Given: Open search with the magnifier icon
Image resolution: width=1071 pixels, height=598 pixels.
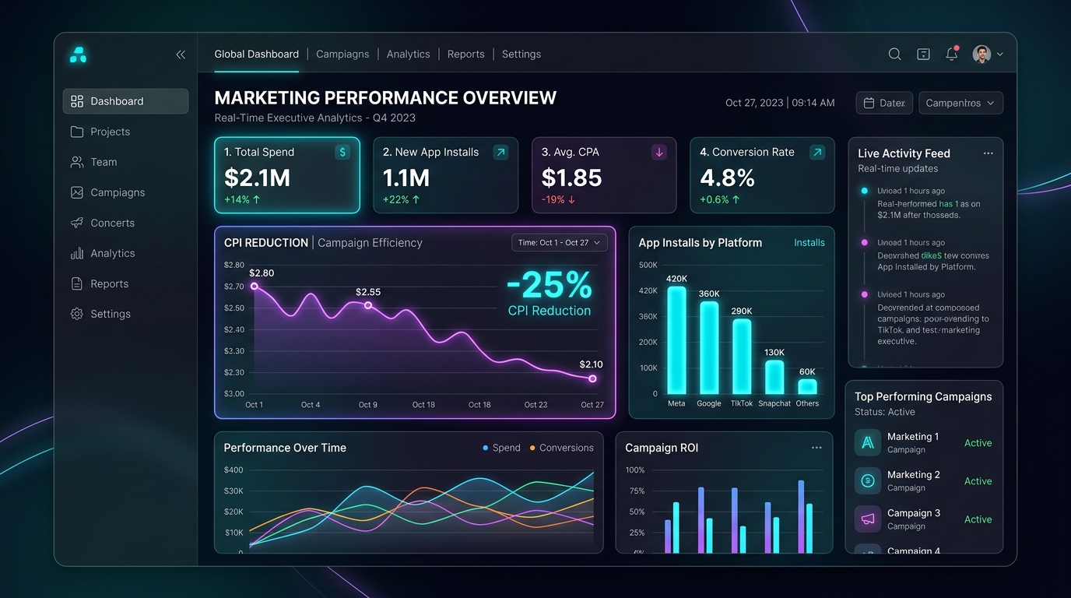Looking at the screenshot, I should pos(894,54).
